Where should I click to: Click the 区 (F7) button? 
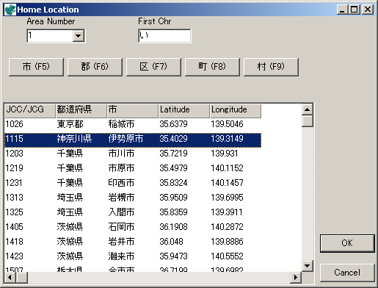click(153, 67)
